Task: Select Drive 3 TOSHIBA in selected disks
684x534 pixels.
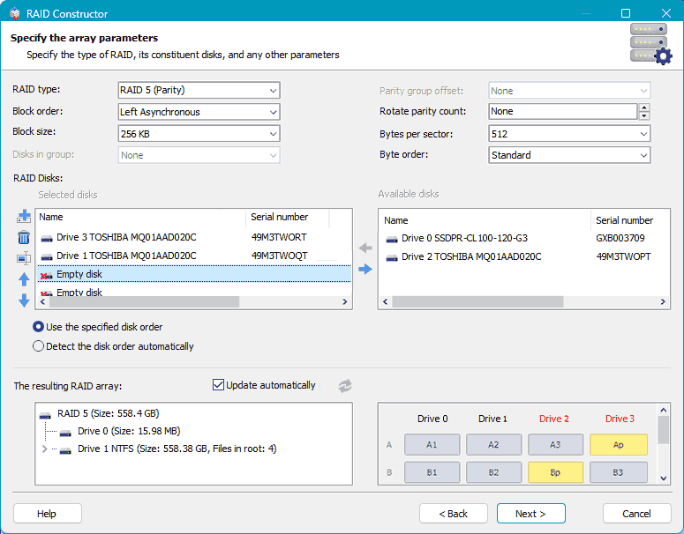Action: pyautogui.click(x=194, y=237)
